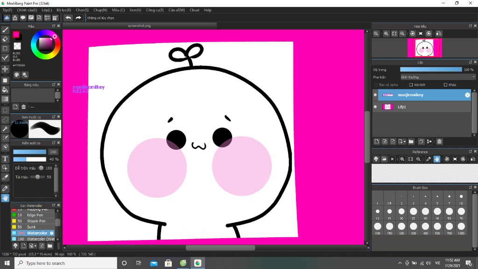The width and height of the screenshot is (478, 269).
Task: Open settings gear on manjiromikey layer
Action: (467, 95)
